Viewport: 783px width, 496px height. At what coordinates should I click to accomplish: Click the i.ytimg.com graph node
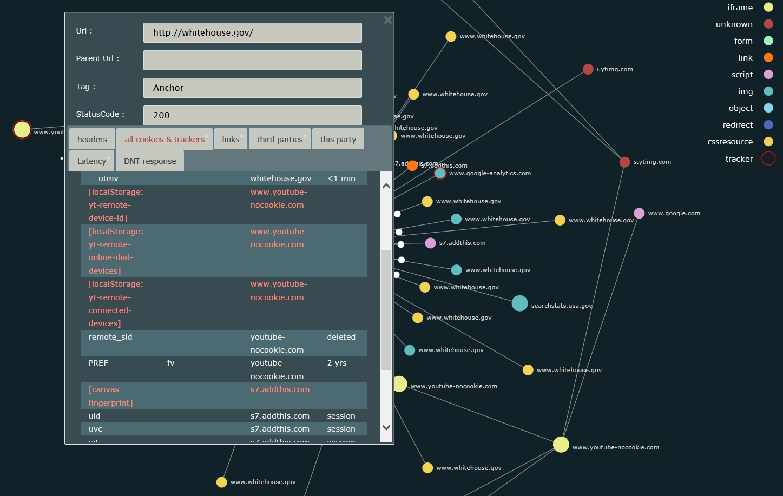click(x=588, y=69)
